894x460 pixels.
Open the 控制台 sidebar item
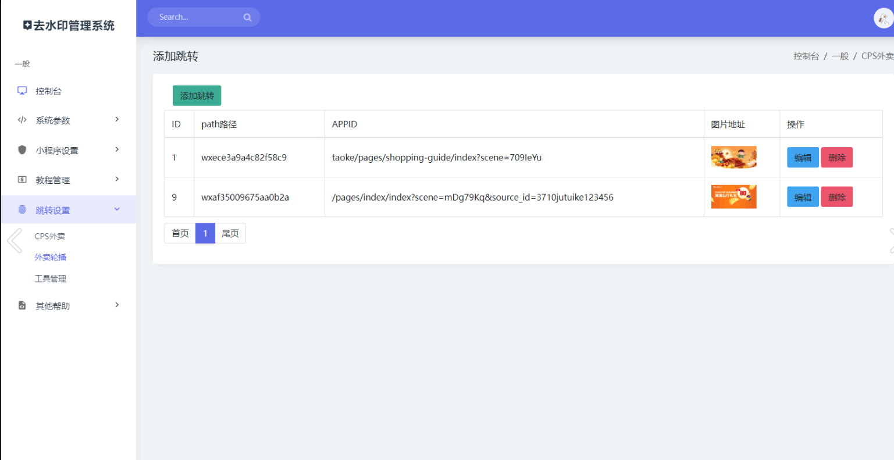pyautogui.click(x=69, y=91)
